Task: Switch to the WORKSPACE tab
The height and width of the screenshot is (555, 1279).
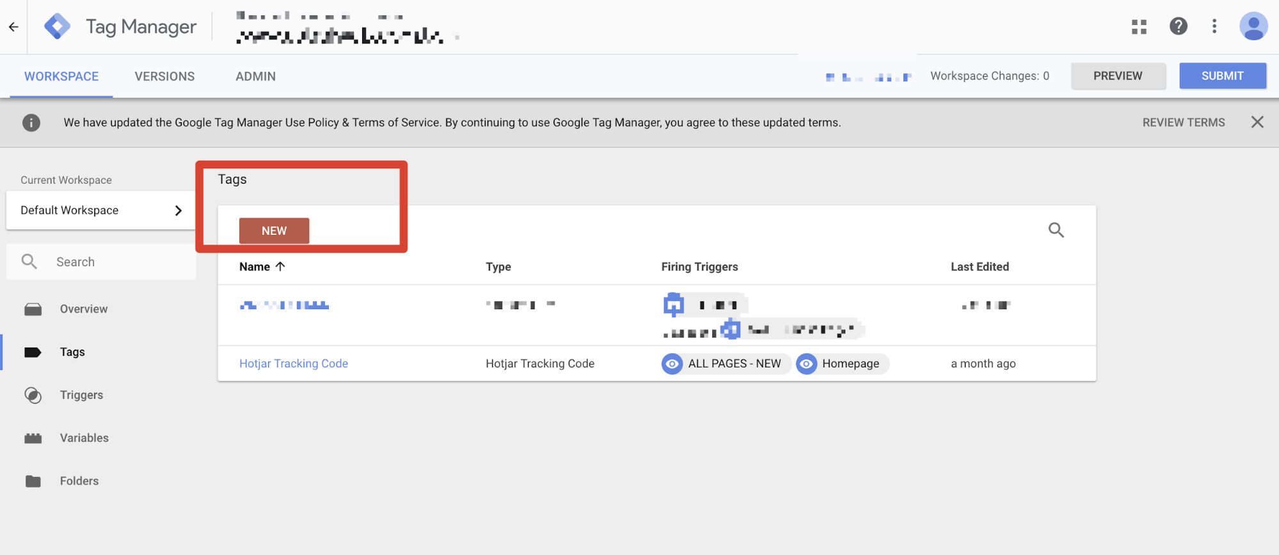Action: pos(61,76)
